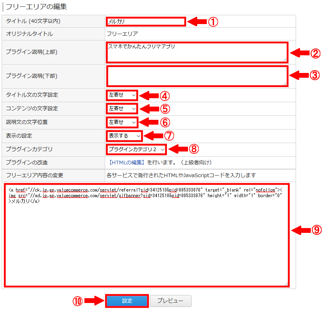Open the 【HTMLの編集】 link
Image resolution: width=322 pixels, height=309 pixels.
point(127,163)
